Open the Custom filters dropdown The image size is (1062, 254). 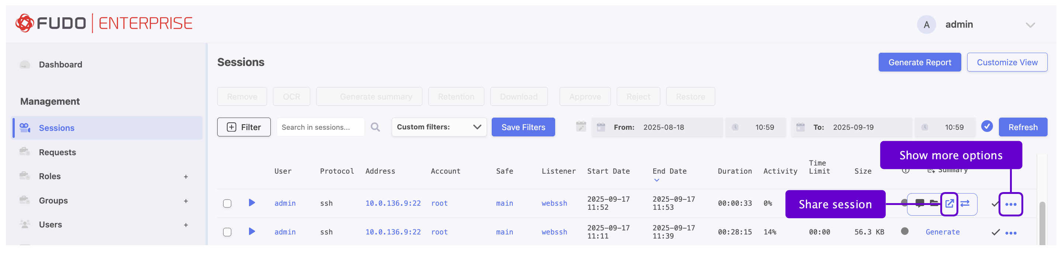(x=439, y=127)
